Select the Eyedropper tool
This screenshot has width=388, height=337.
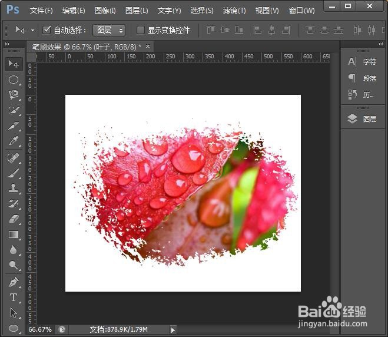click(14, 141)
